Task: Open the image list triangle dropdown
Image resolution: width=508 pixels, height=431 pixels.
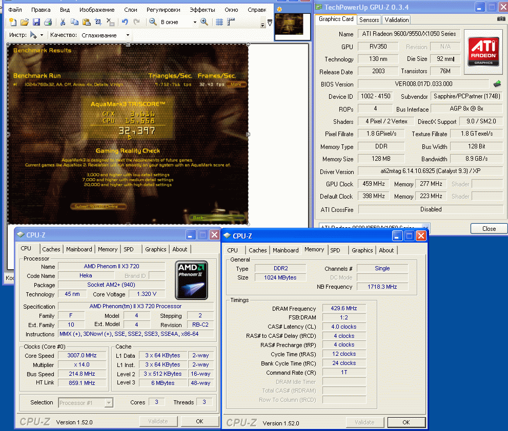Action: (x=270, y=23)
